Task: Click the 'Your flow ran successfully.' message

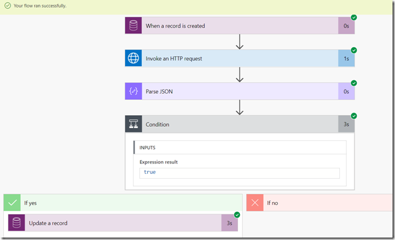Action: pyautogui.click(x=40, y=6)
